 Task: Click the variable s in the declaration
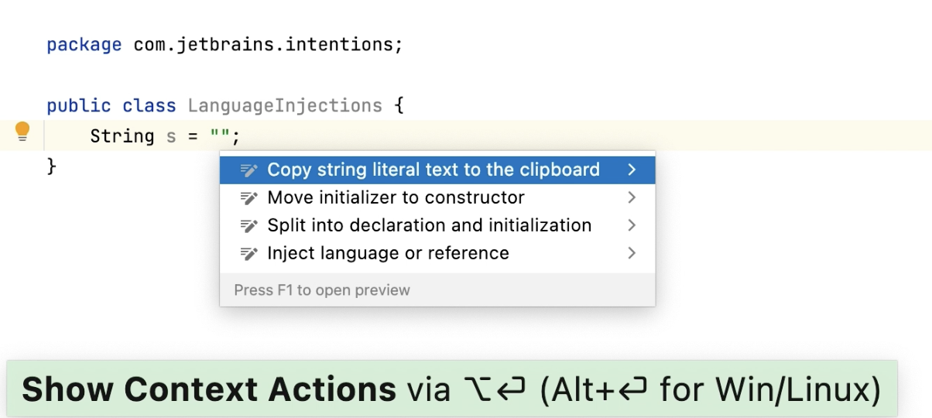171,137
